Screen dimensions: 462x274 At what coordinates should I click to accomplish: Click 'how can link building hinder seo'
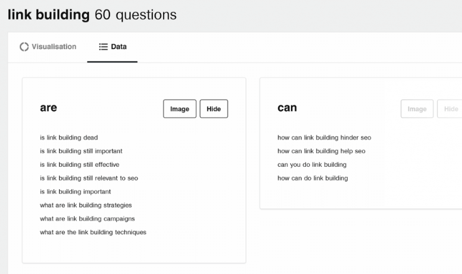pyautogui.click(x=324, y=138)
